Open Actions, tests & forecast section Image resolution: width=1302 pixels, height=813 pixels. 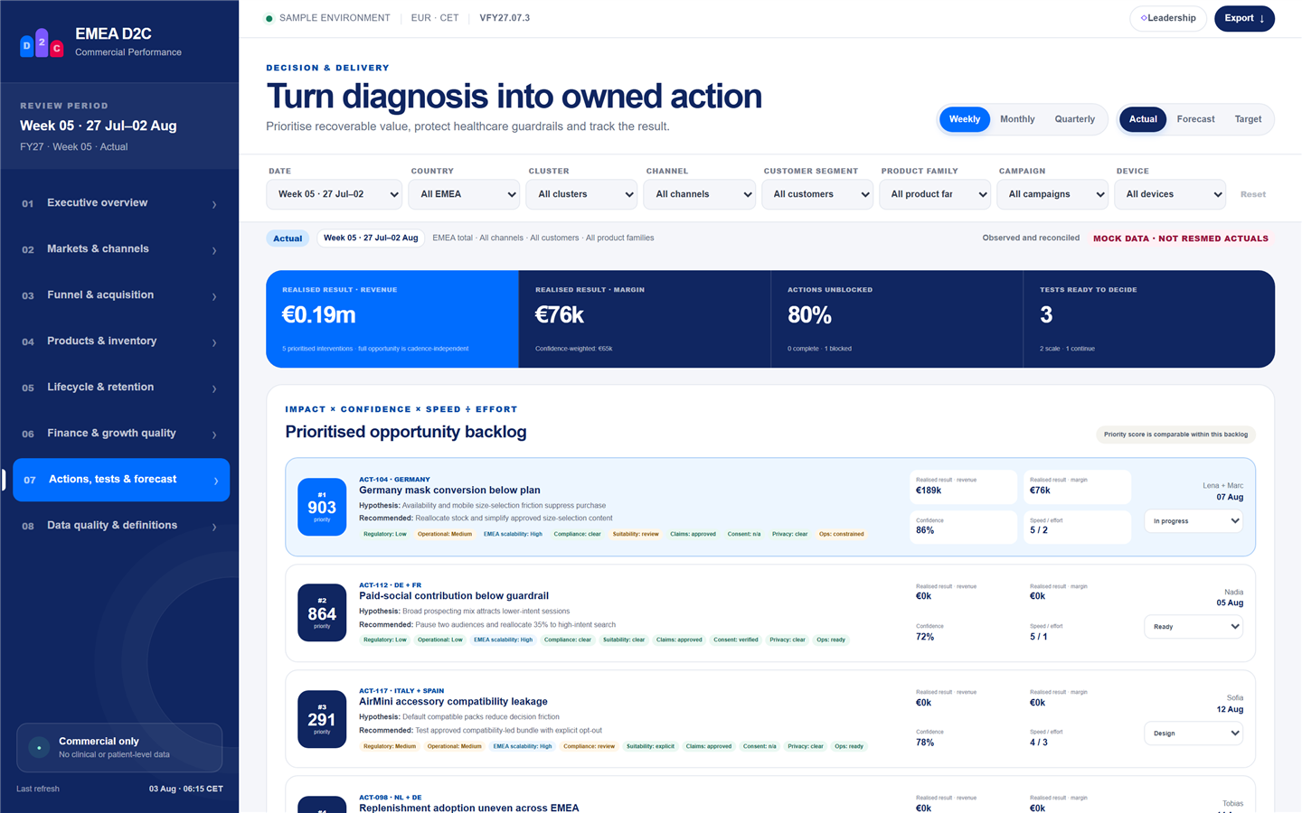pyautogui.click(x=120, y=480)
